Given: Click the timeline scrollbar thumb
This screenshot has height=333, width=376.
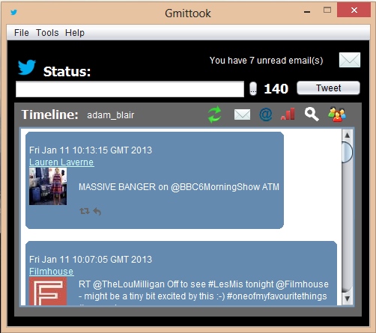Looking at the screenshot, I should point(347,152).
